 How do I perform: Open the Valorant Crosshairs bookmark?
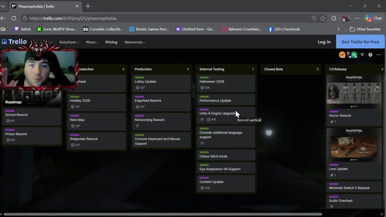242,29
